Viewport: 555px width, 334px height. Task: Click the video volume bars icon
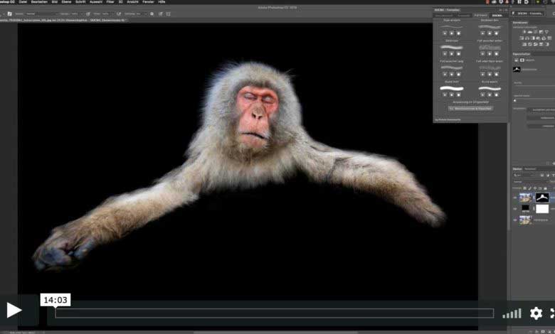point(512,313)
